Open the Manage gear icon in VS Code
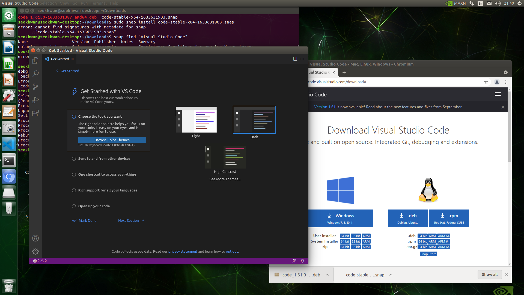 35,251
